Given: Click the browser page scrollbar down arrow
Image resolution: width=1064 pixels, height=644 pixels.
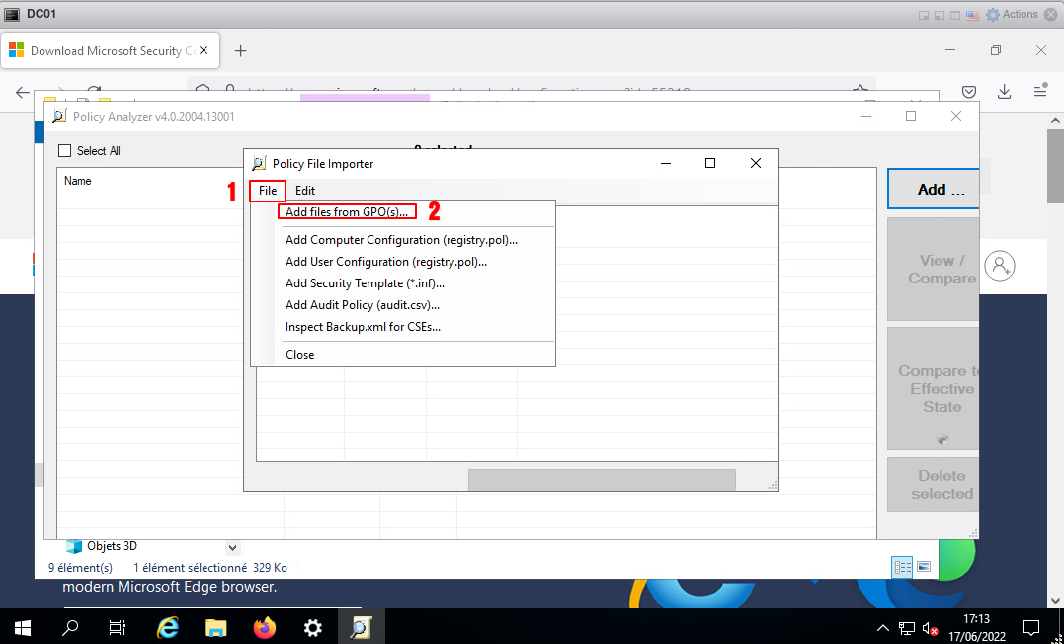Looking at the screenshot, I should click(x=1055, y=599).
